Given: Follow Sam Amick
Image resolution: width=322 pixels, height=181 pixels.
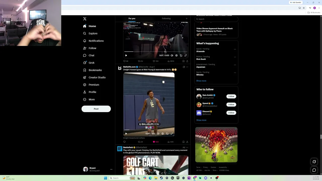Looking at the screenshot, I should [231, 96].
